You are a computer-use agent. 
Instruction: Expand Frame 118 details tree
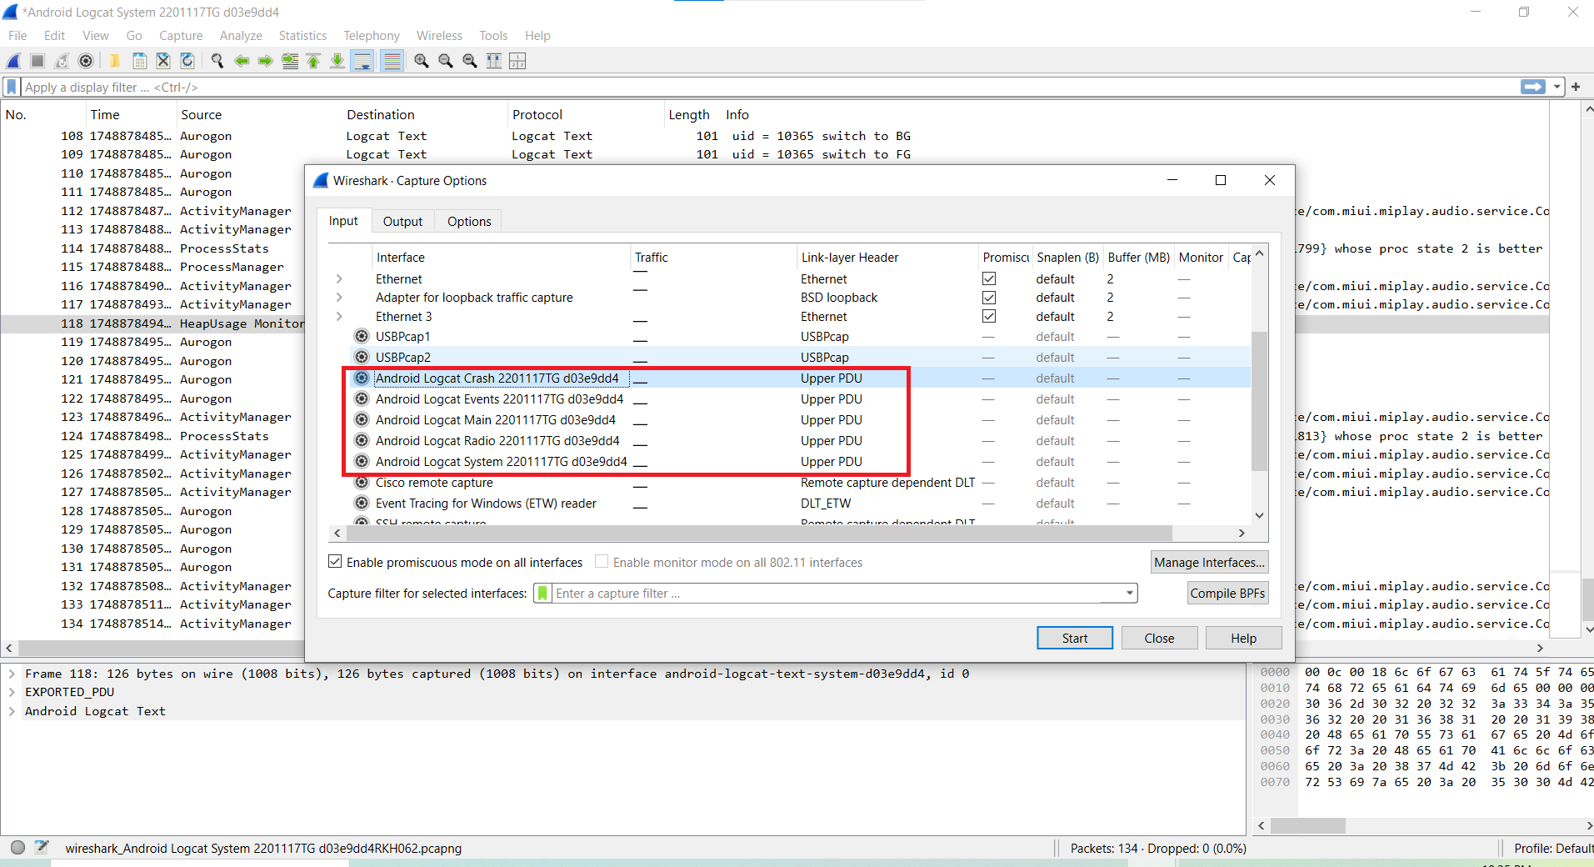click(12, 673)
